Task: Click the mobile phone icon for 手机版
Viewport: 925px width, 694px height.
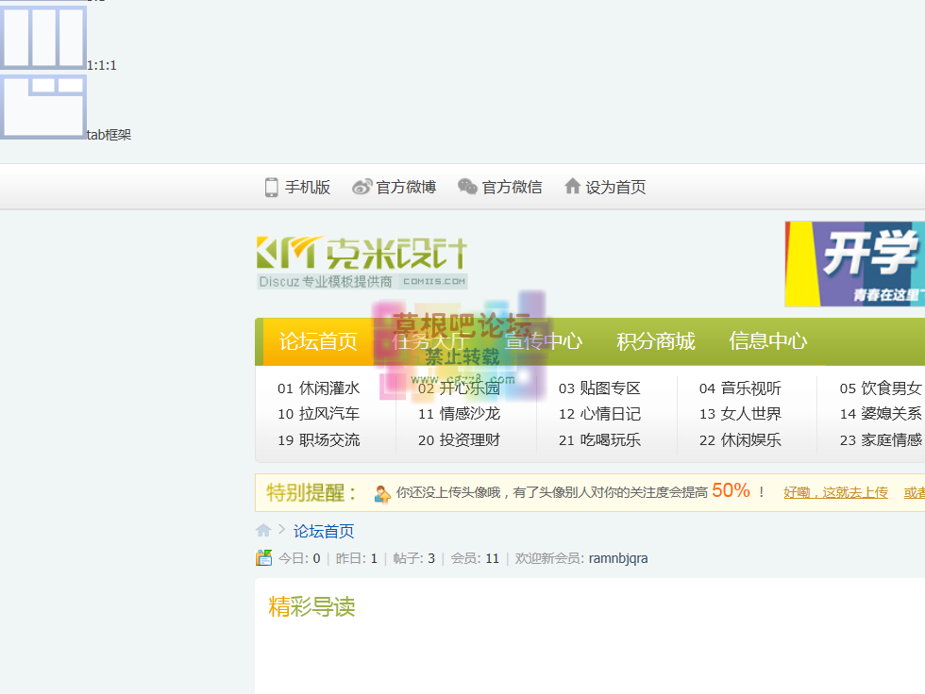Action: coord(272,187)
